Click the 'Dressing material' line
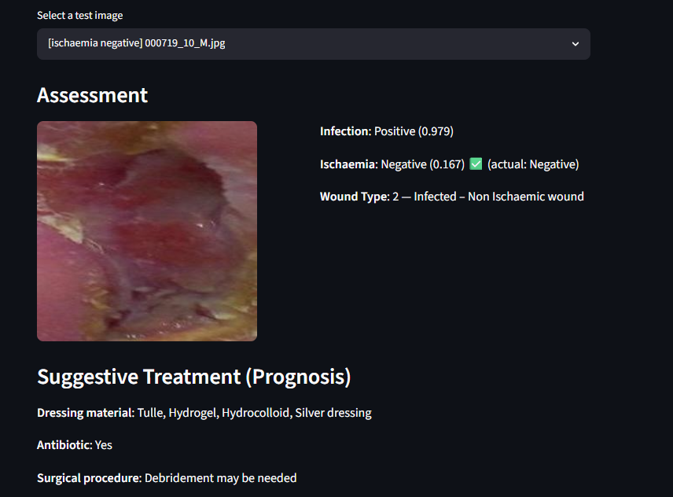Image resolution: width=673 pixels, height=497 pixels. click(204, 413)
